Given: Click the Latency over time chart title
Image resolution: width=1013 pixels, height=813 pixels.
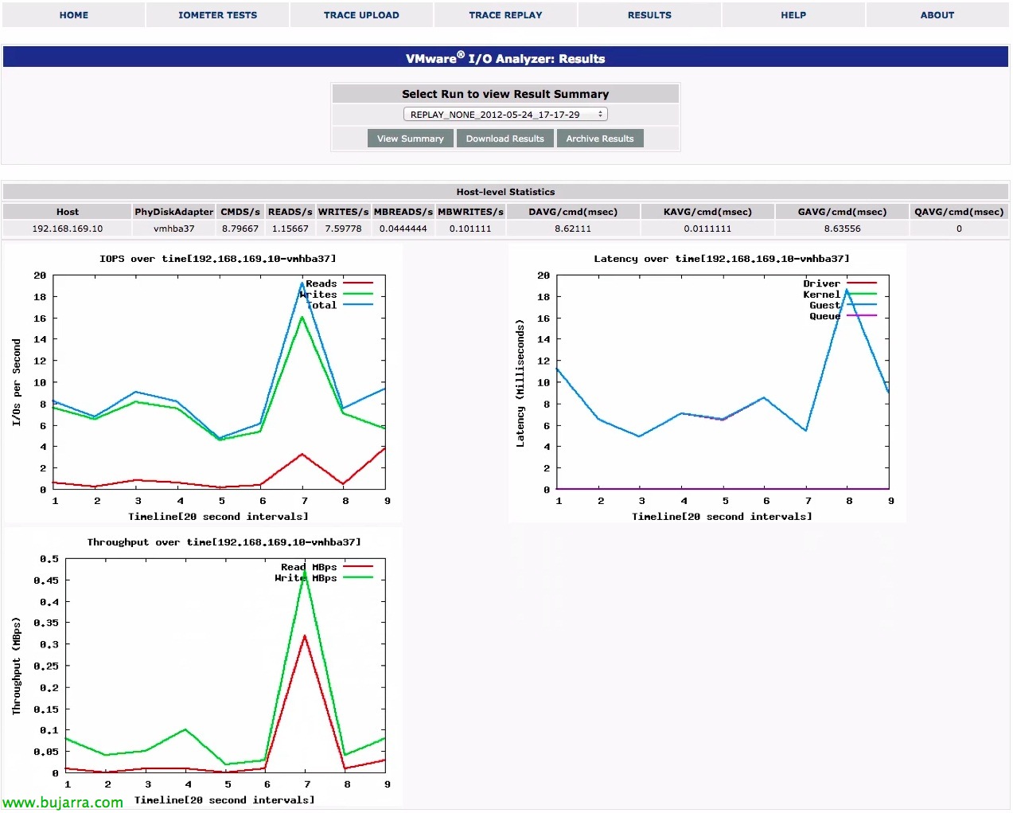Looking at the screenshot, I should coord(722,259).
